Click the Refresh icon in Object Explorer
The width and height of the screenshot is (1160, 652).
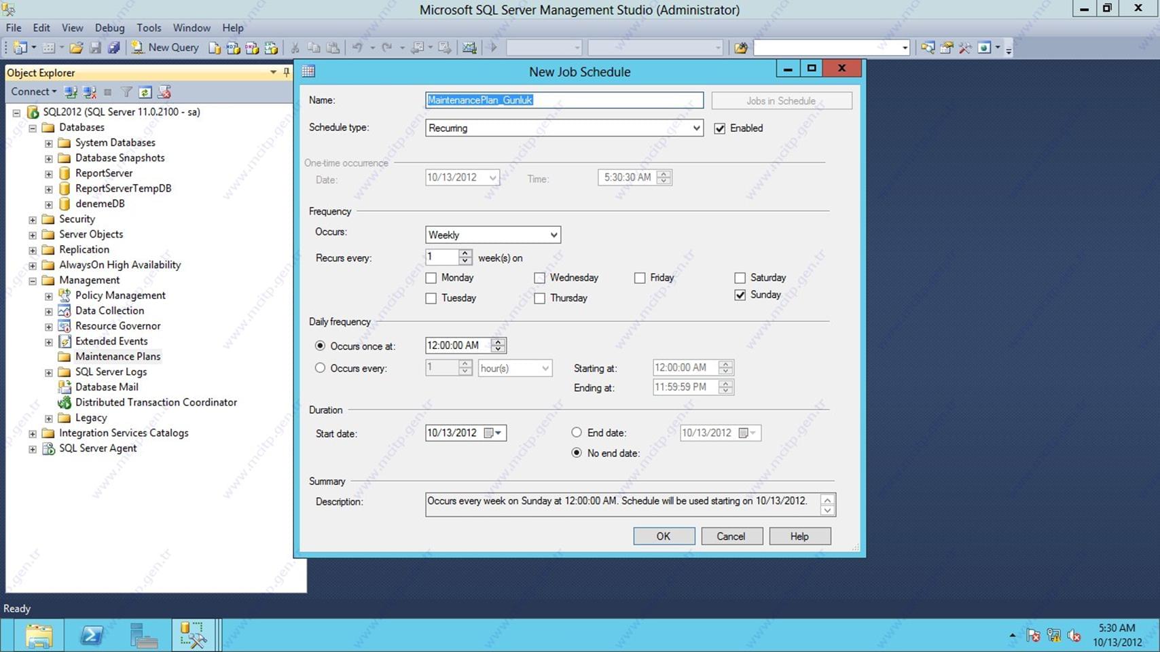click(145, 92)
